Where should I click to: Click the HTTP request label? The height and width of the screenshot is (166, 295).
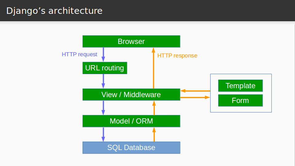point(79,54)
